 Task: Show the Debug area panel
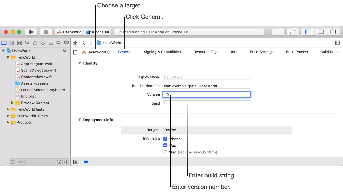pos(321,32)
